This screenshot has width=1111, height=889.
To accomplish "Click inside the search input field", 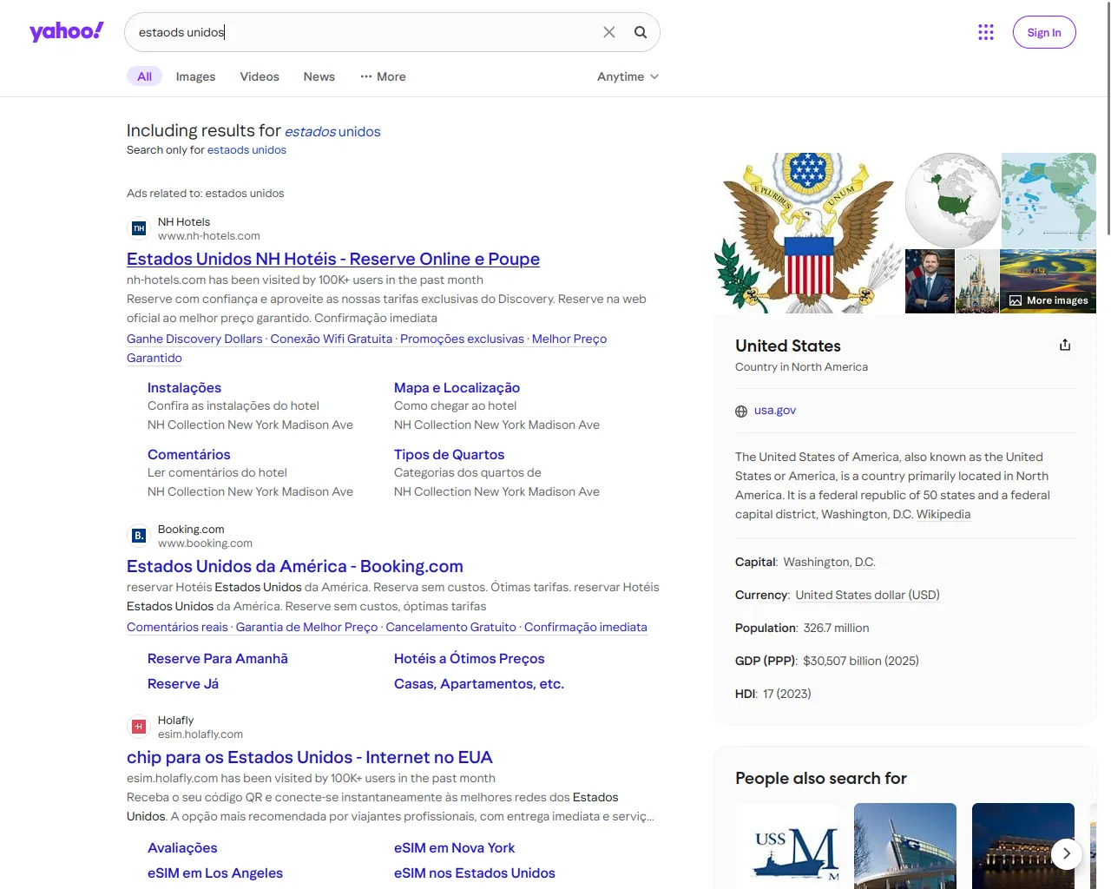I will (x=365, y=32).
